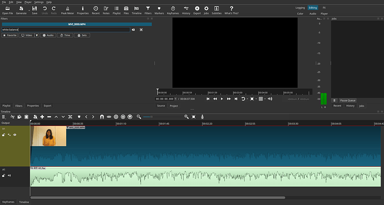
Task: Record audio with microphone icon
Action: click(x=202, y=117)
